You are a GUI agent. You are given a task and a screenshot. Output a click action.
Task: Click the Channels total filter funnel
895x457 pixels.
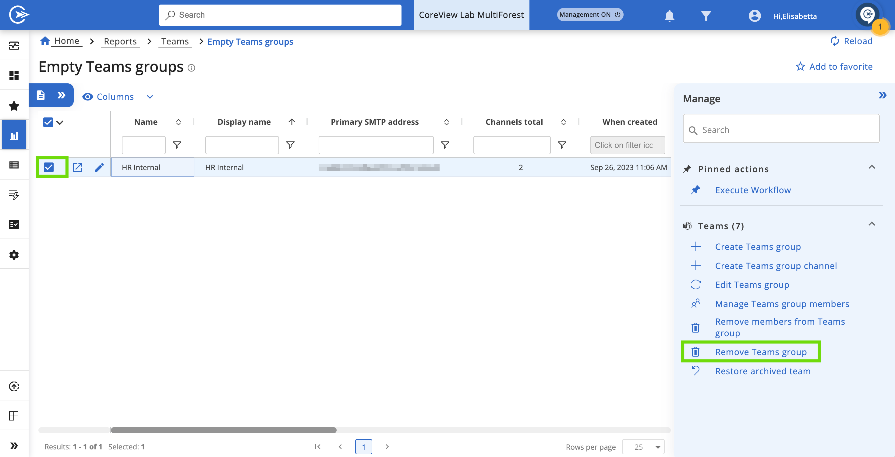562,145
